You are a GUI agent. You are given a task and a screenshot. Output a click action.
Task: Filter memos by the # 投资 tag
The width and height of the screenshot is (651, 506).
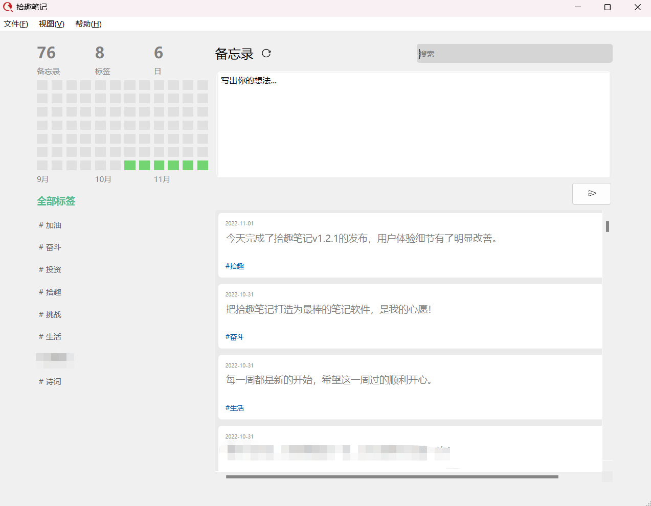pos(50,270)
